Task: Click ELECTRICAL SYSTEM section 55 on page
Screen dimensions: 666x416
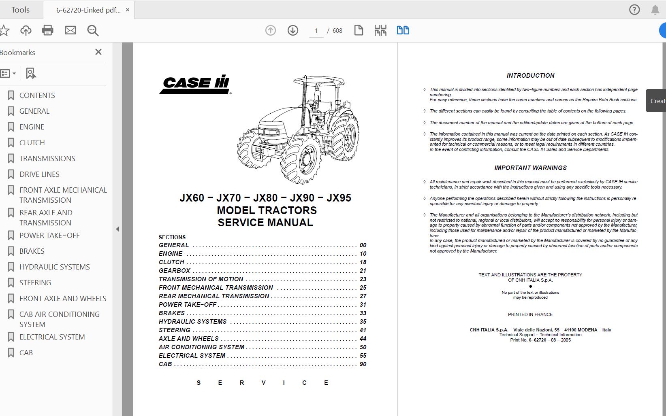Action: click(263, 356)
